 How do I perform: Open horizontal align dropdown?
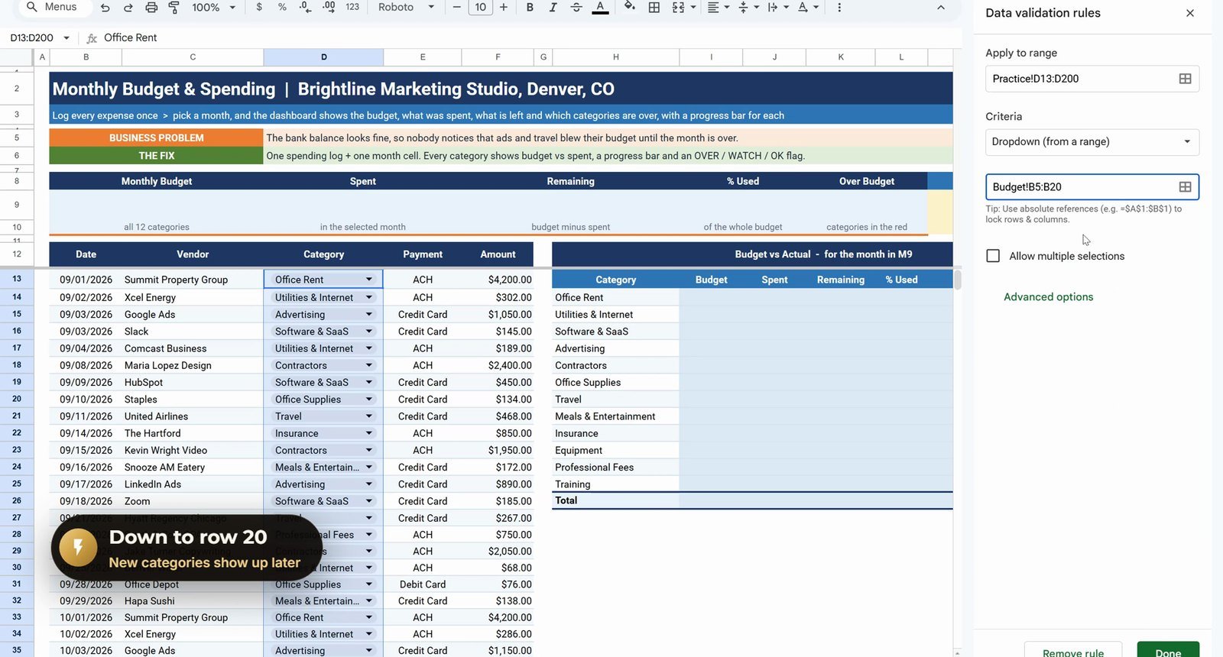pos(718,7)
